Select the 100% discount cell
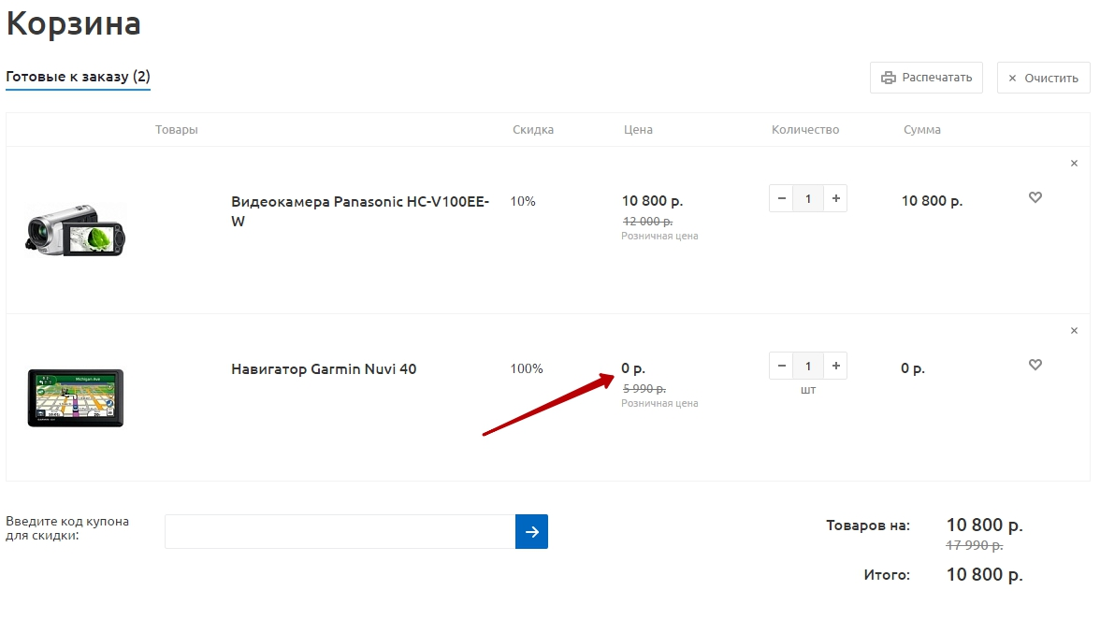This screenshot has width=1100, height=619. click(x=526, y=368)
